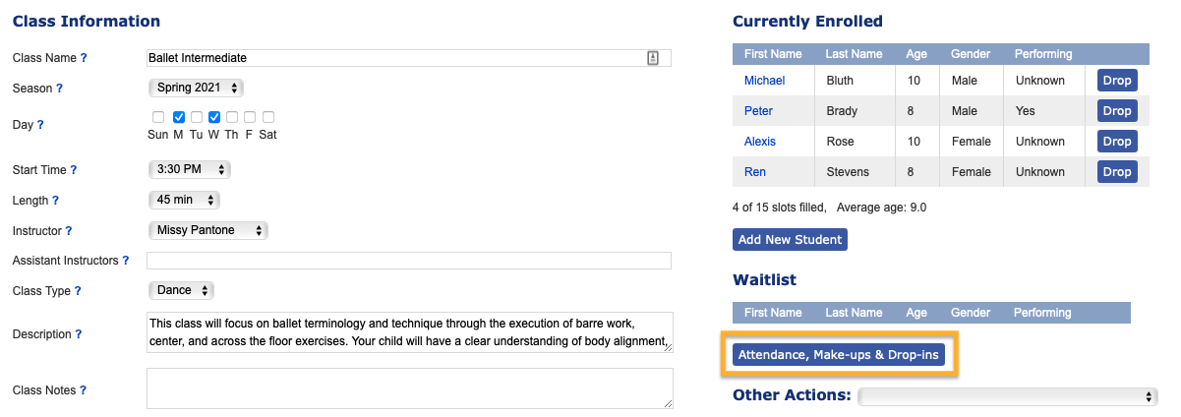The image size is (1181, 417).
Task: Expand the Start Time dropdown
Action: tap(189, 170)
